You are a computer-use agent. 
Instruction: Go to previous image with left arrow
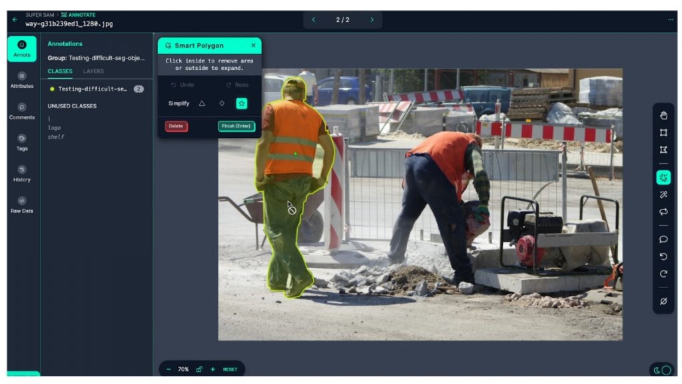314,20
